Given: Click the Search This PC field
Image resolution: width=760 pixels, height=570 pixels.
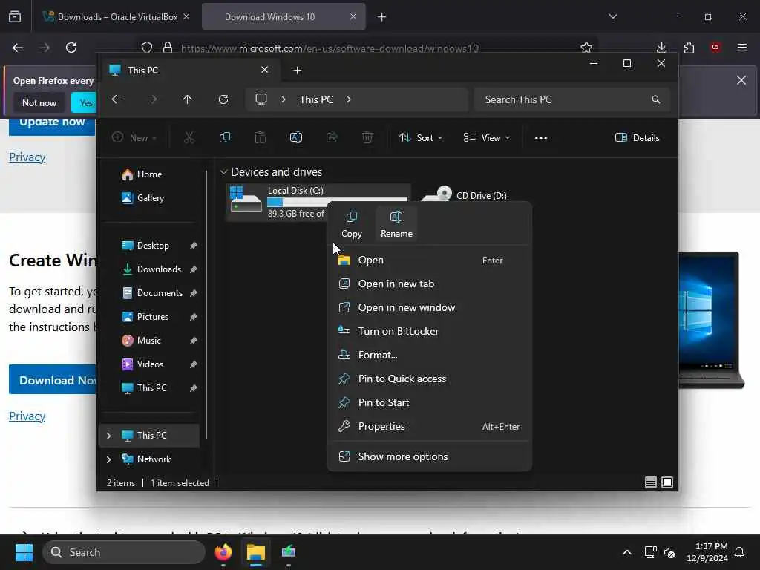Looking at the screenshot, I should pyautogui.click(x=572, y=100).
